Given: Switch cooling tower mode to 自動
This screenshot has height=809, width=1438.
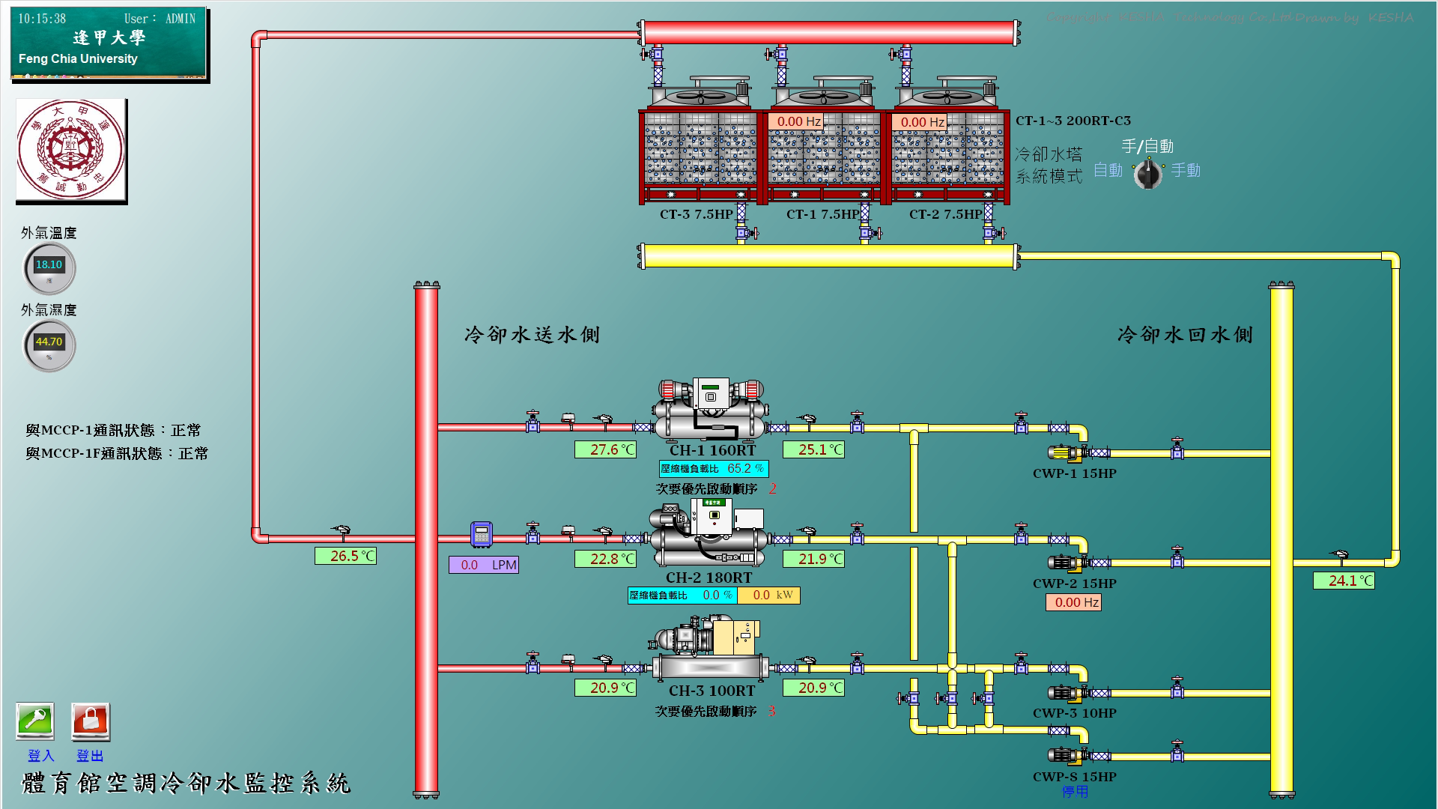Looking at the screenshot, I should (1108, 171).
